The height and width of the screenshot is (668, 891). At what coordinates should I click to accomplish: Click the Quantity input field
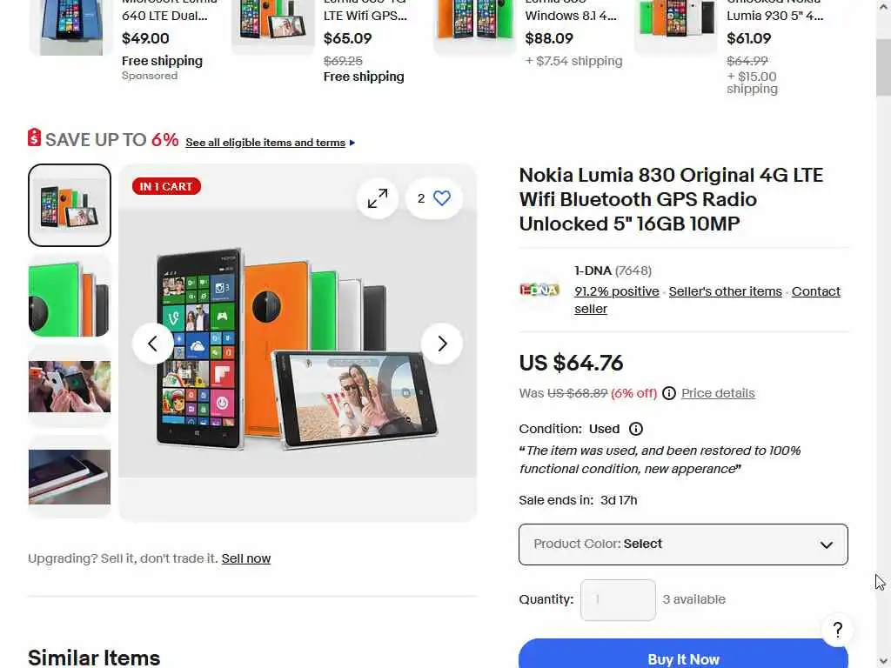tap(618, 599)
